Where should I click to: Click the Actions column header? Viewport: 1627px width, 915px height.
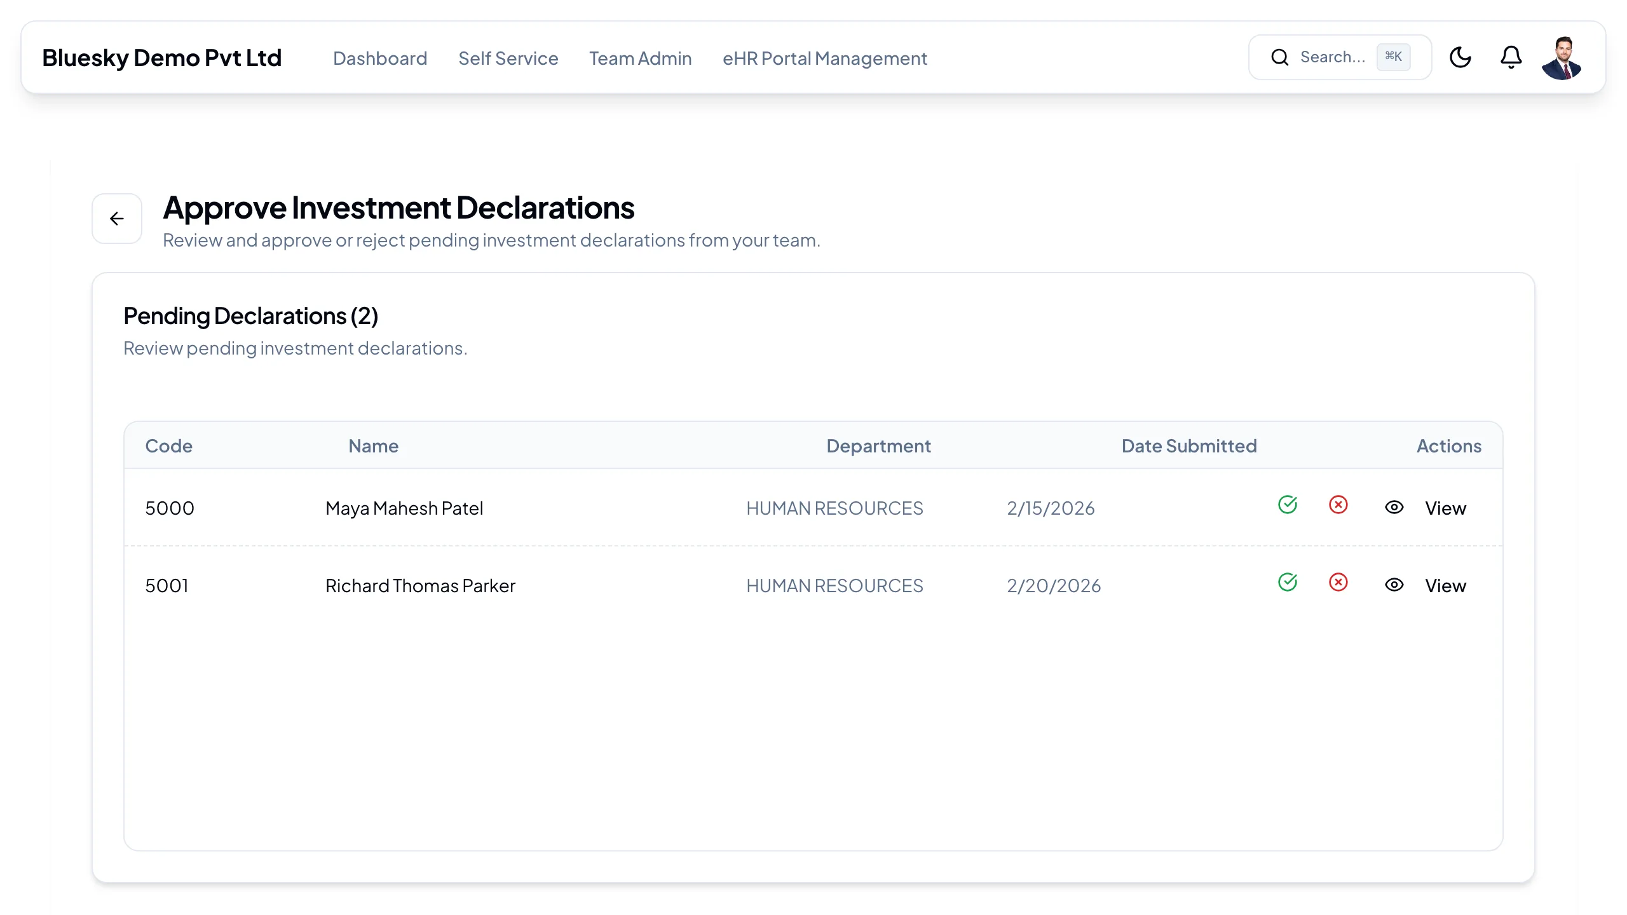click(x=1449, y=446)
